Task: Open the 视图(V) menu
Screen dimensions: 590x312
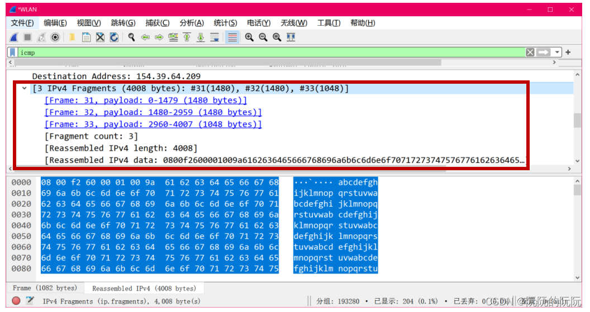Action: [89, 23]
